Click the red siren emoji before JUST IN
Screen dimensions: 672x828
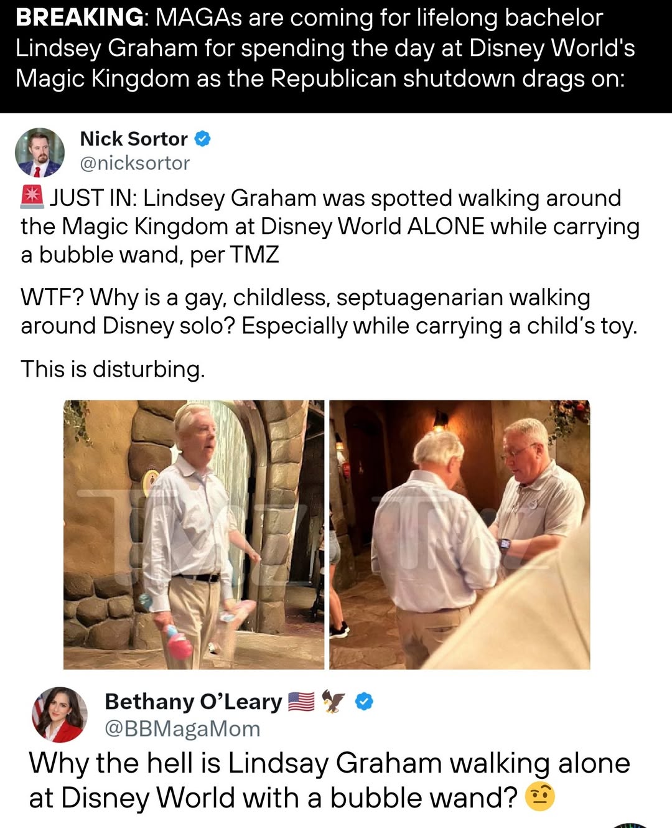(32, 197)
